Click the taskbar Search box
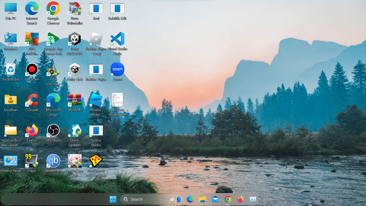366x206 pixels. point(152,199)
